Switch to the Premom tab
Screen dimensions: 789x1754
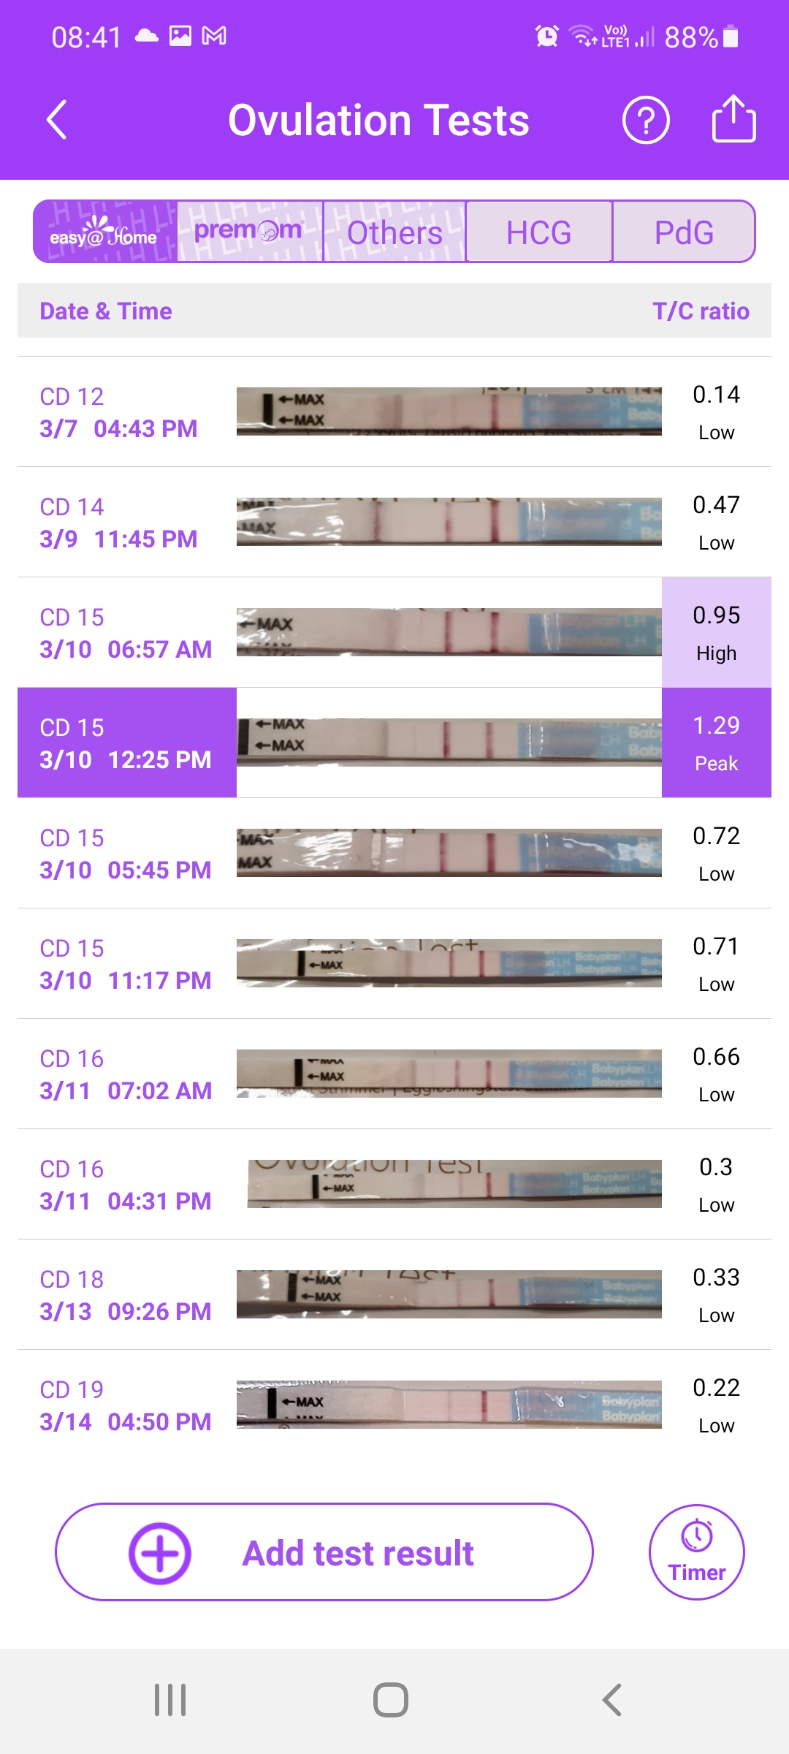coord(249,232)
